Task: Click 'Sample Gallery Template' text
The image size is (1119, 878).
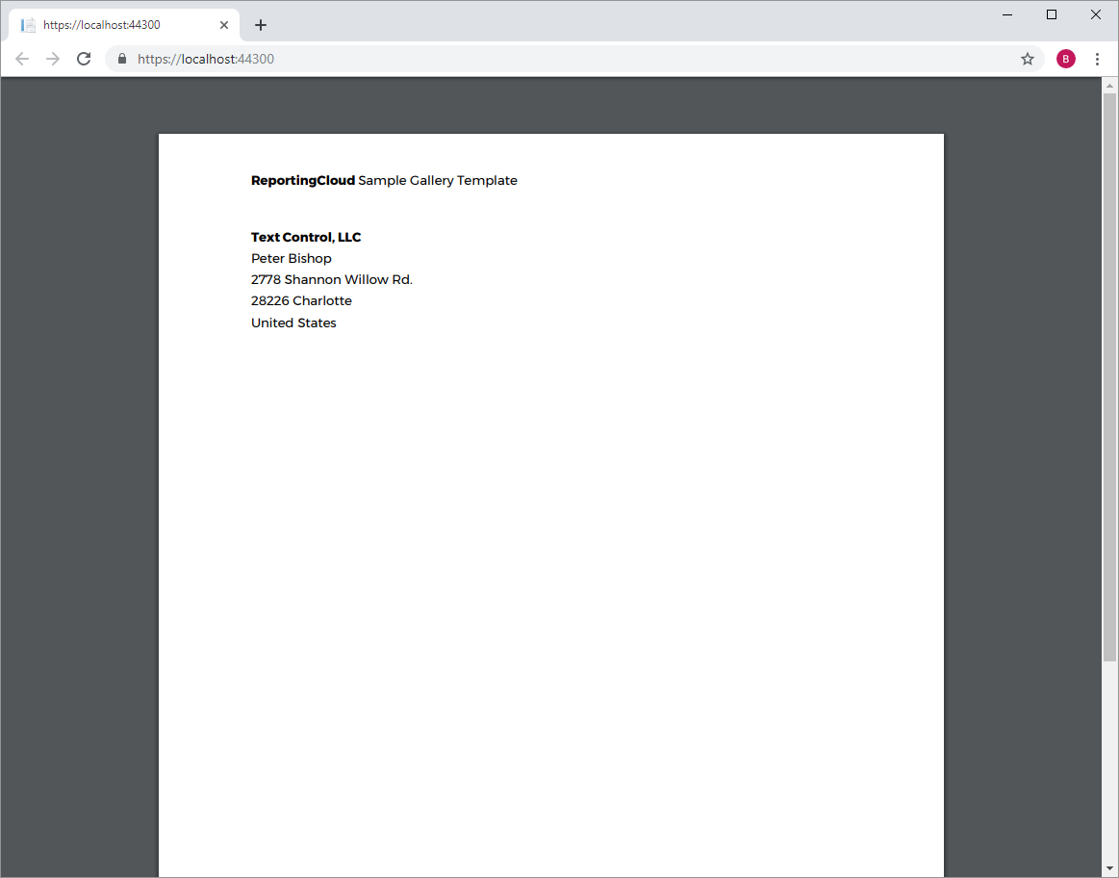Action: [438, 181]
